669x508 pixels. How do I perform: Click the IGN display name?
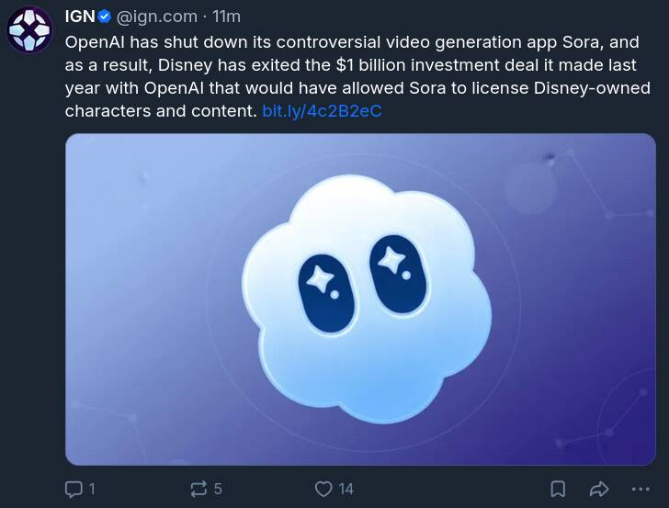(x=80, y=17)
